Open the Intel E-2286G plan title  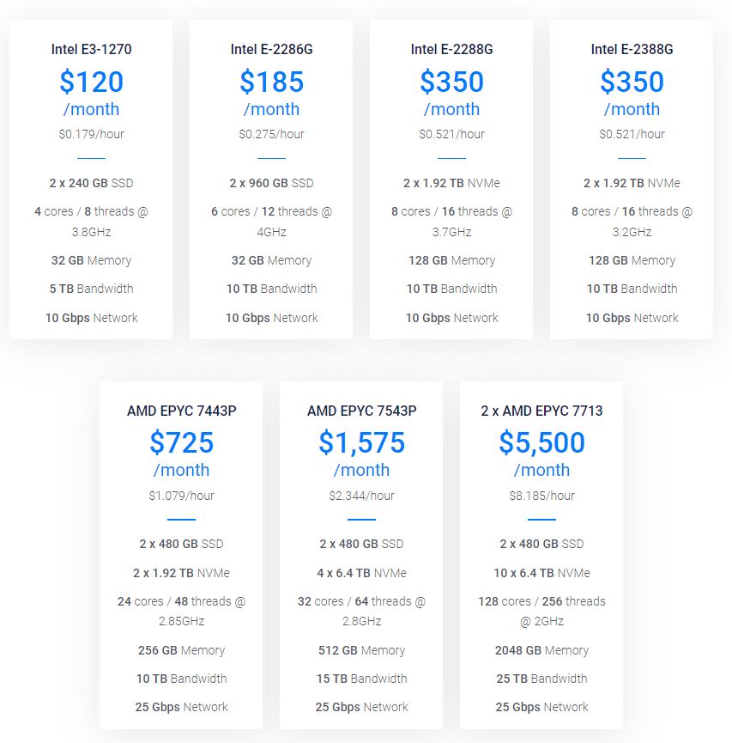(x=271, y=49)
